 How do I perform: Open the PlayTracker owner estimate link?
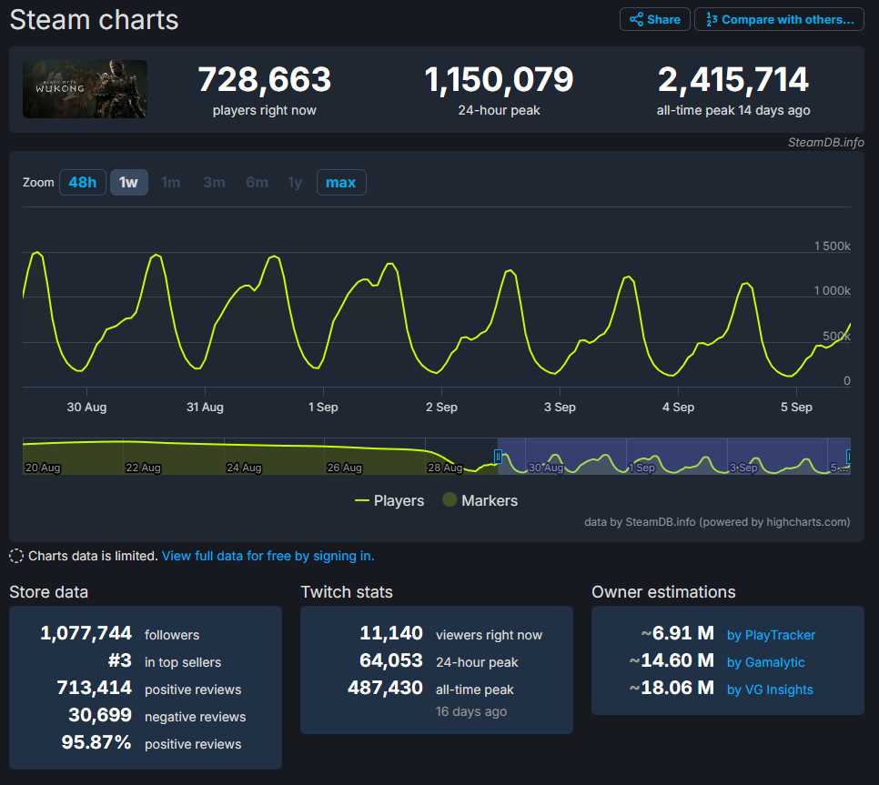(x=771, y=635)
